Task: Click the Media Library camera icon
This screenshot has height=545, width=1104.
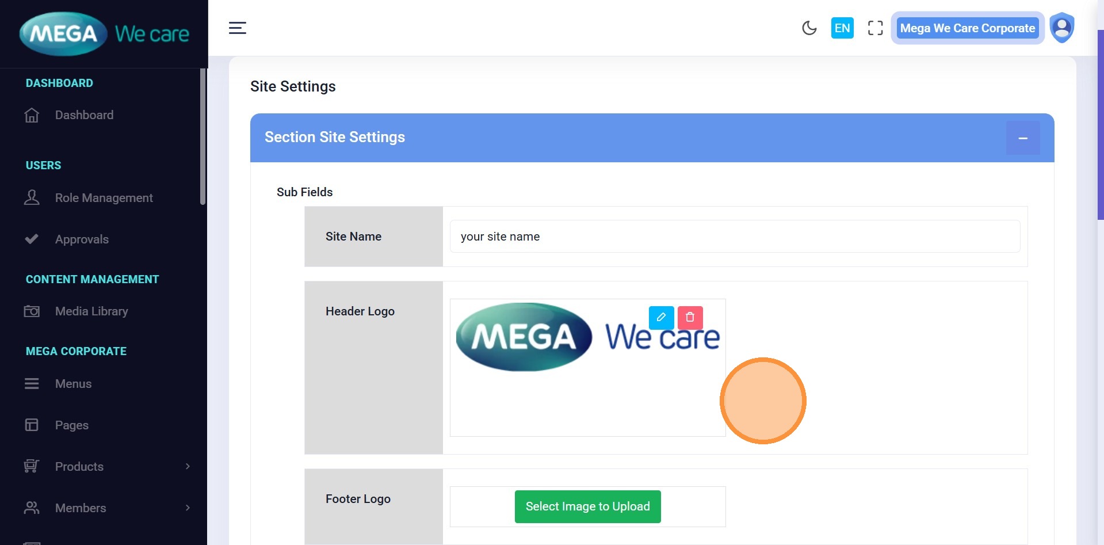Action: 32,311
